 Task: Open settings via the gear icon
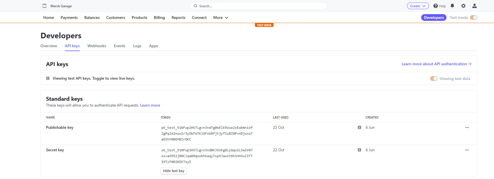coord(463,6)
